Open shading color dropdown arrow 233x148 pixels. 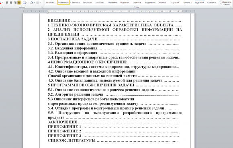35,2
